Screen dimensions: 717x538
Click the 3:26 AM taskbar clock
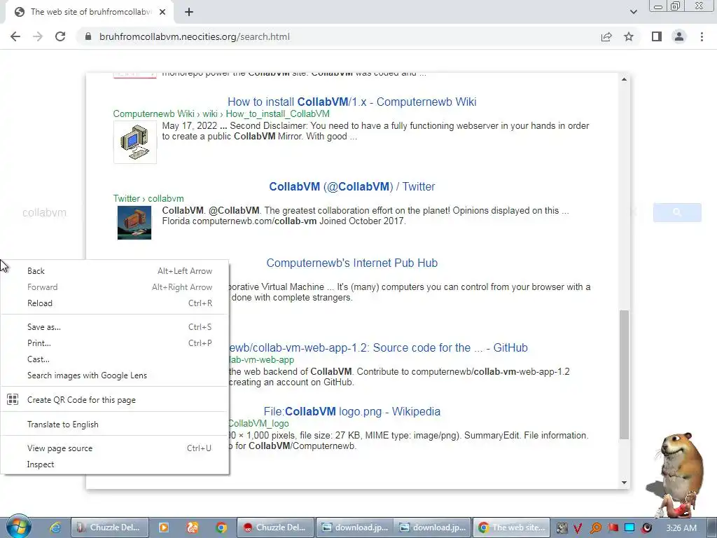pyautogui.click(x=681, y=528)
